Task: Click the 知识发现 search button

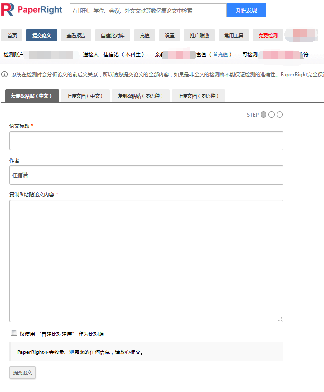Action: [246, 10]
